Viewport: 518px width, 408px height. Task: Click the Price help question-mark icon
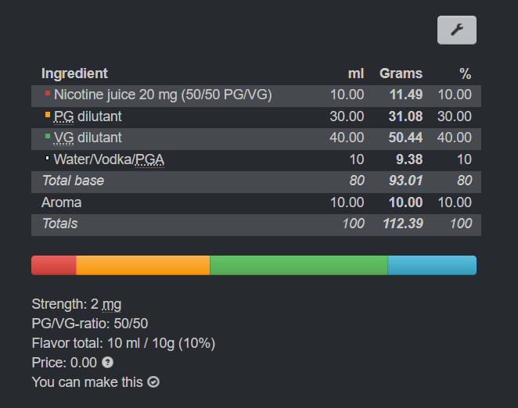tap(107, 363)
